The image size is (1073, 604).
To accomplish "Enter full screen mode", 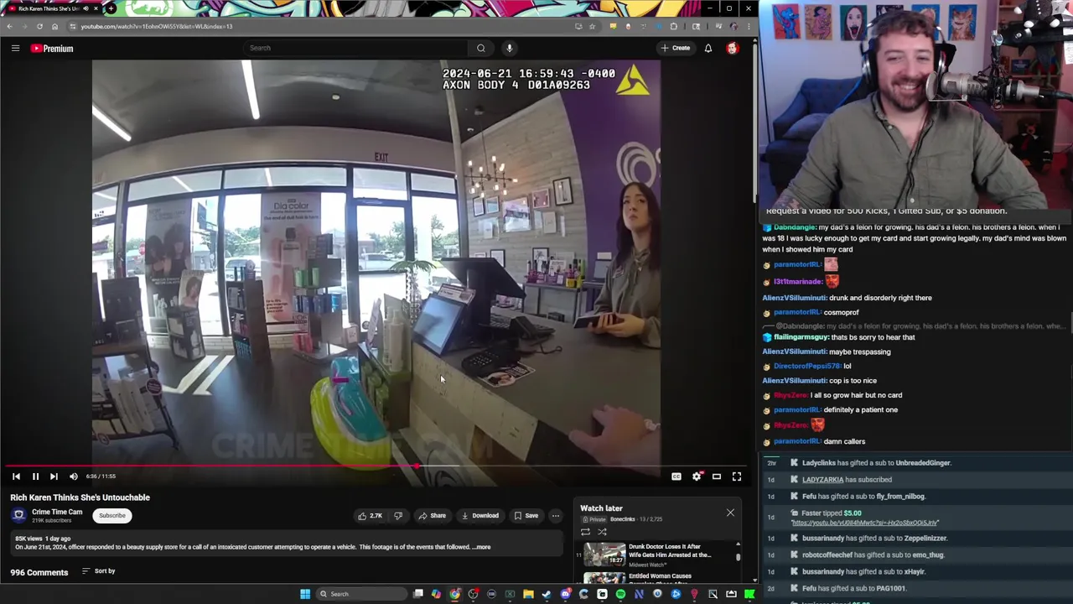I will (x=737, y=476).
